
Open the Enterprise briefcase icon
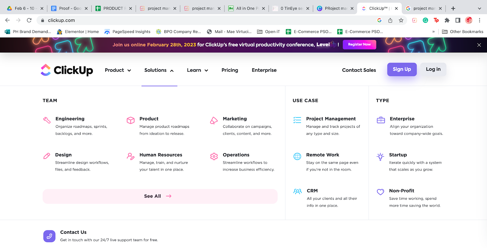(381, 120)
